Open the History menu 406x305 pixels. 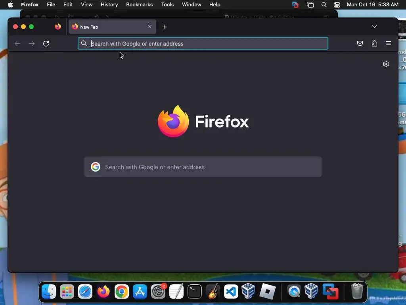point(109,5)
